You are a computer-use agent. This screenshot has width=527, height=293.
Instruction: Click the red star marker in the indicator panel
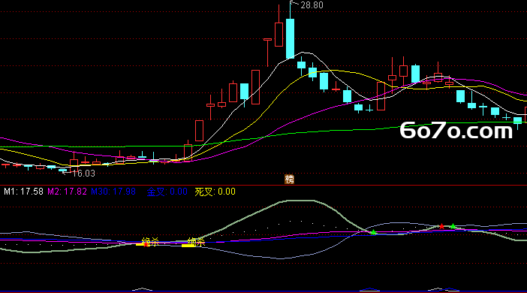coord(441,226)
